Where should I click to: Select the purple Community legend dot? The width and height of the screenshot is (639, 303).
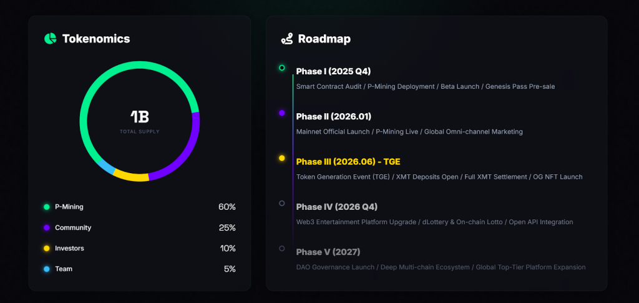tap(46, 228)
